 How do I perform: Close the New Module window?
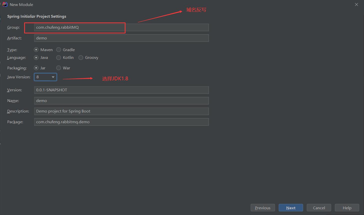357,4
